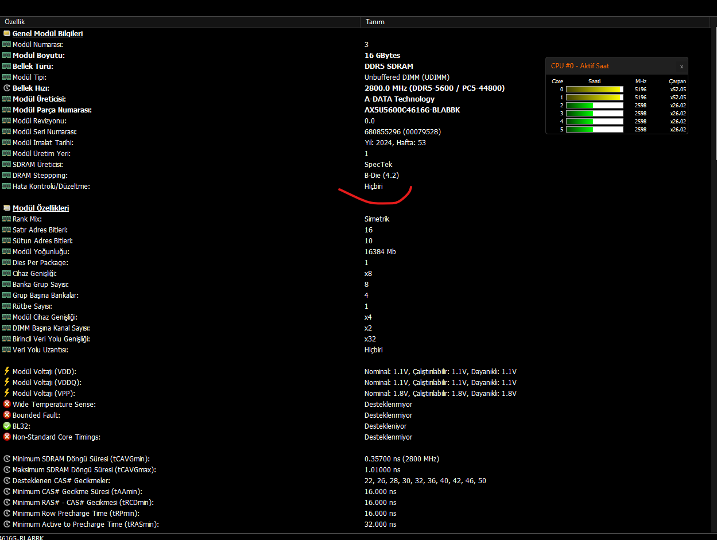Select the 32.000 ns value
Image resolution: width=717 pixels, height=540 pixels.
point(380,524)
